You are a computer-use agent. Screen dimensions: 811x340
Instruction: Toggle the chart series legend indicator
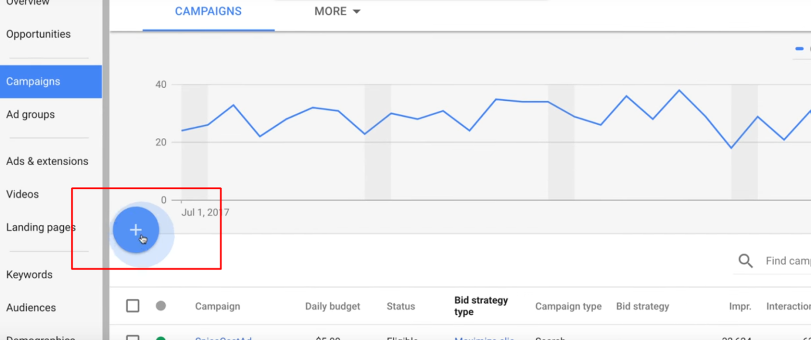pos(798,48)
